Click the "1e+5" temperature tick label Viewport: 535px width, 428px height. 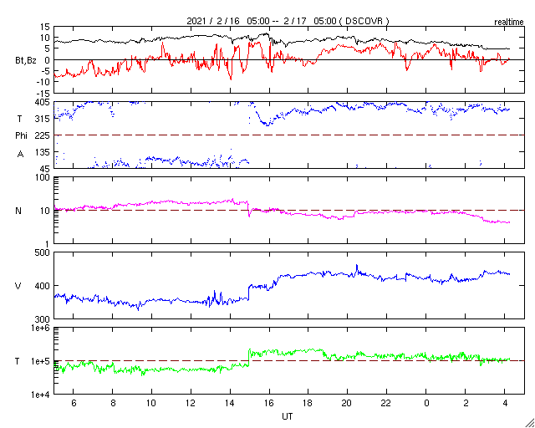42,361
